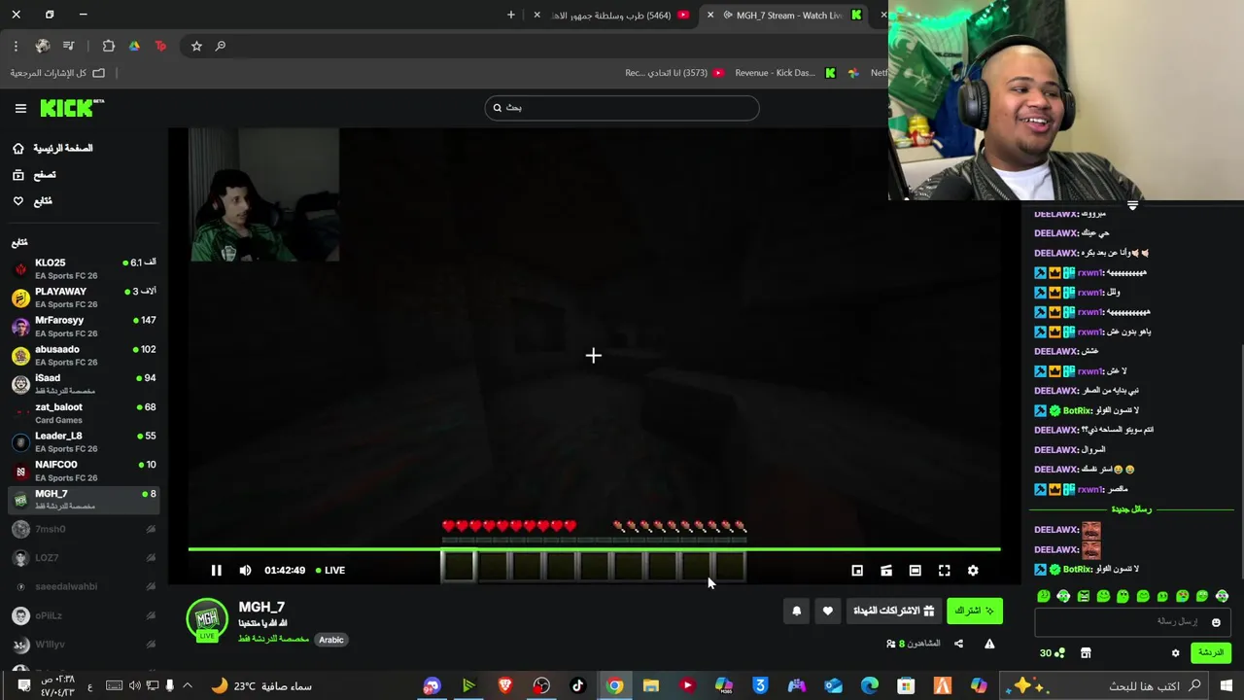Open KLO25 channel in sidebar
Image resolution: width=1244 pixels, height=700 pixels.
pos(84,268)
